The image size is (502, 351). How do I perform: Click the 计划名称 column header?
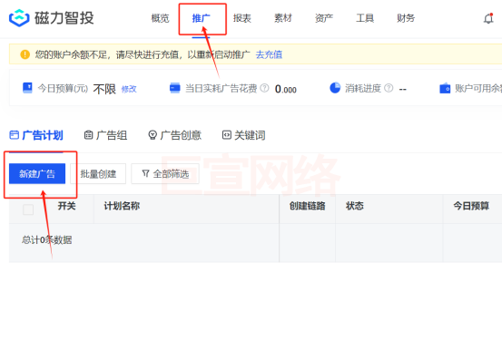coord(122,206)
